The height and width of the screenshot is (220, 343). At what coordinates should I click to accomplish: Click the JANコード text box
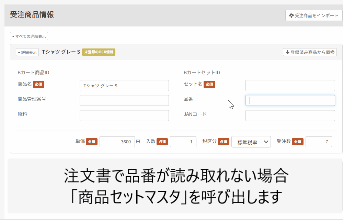(x=290, y=115)
